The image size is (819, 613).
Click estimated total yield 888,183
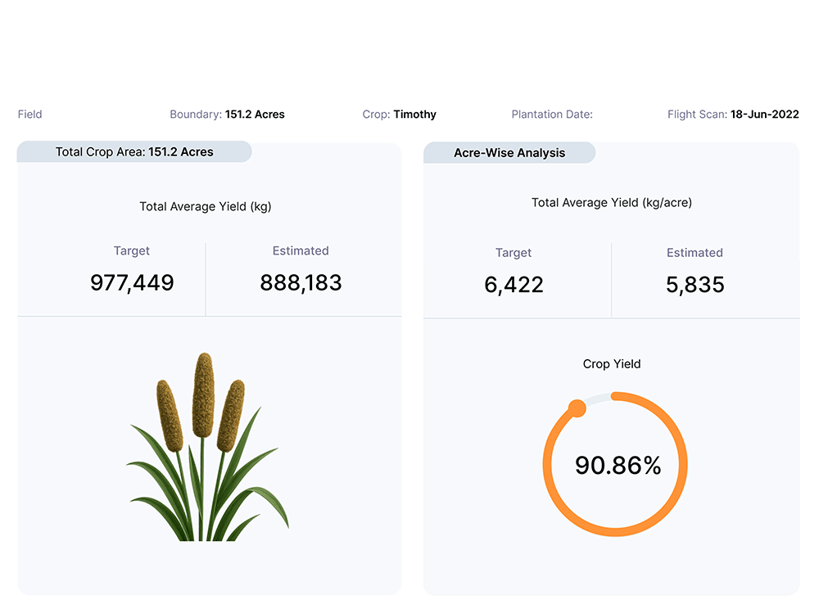click(301, 283)
